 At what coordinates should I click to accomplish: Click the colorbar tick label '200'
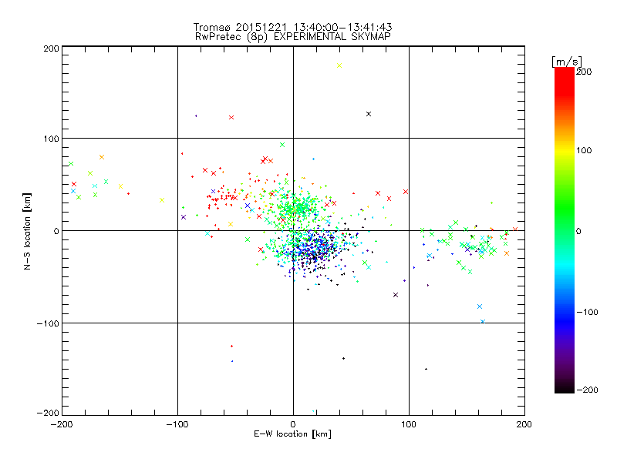(584, 72)
